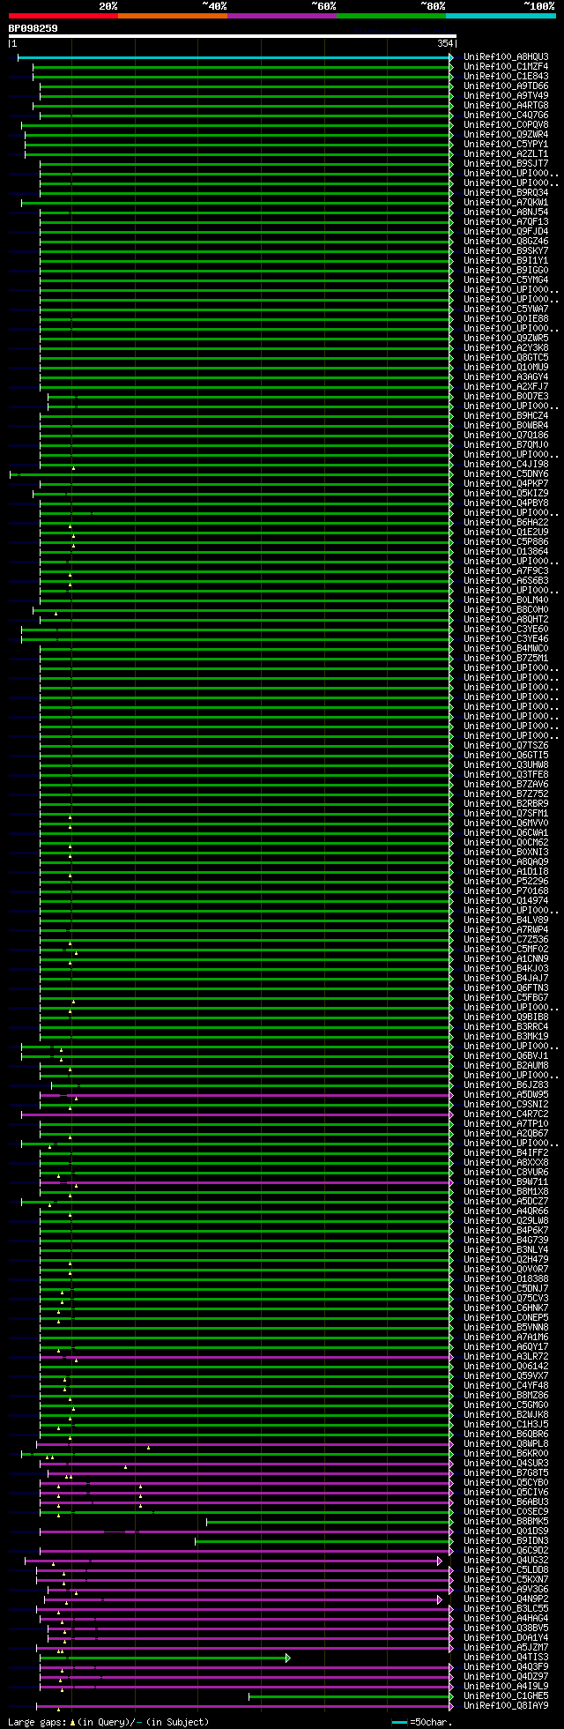The height and width of the screenshot is (1729, 564).
Task: Open the UniRef100_C1MZF4 hit
Action: click(x=506, y=66)
